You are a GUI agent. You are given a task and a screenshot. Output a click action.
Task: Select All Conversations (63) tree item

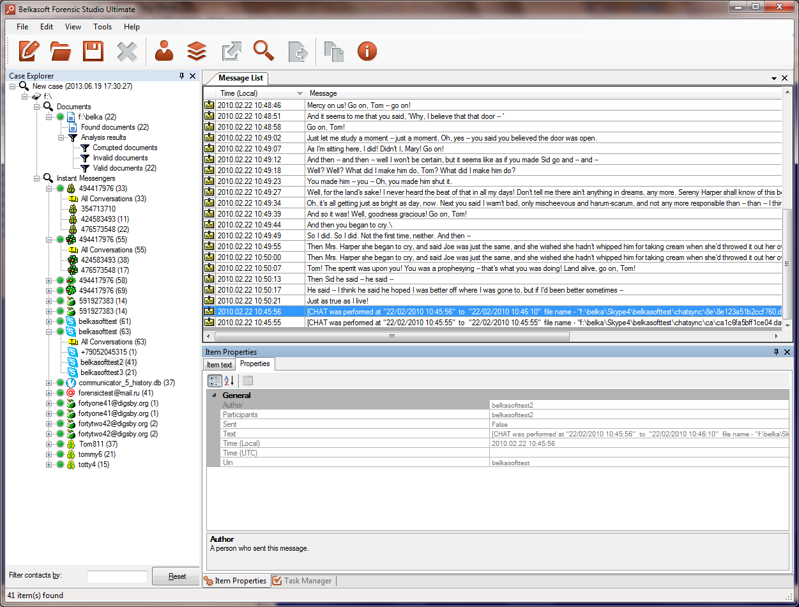pos(114,342)
